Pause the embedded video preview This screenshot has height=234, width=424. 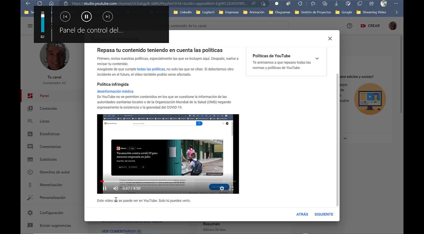pyautogui.click(x=105, y=188)
